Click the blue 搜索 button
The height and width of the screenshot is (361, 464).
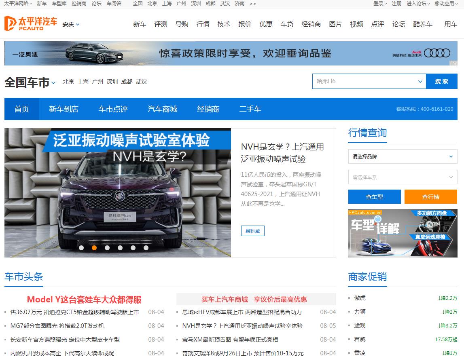coord(441,81)
